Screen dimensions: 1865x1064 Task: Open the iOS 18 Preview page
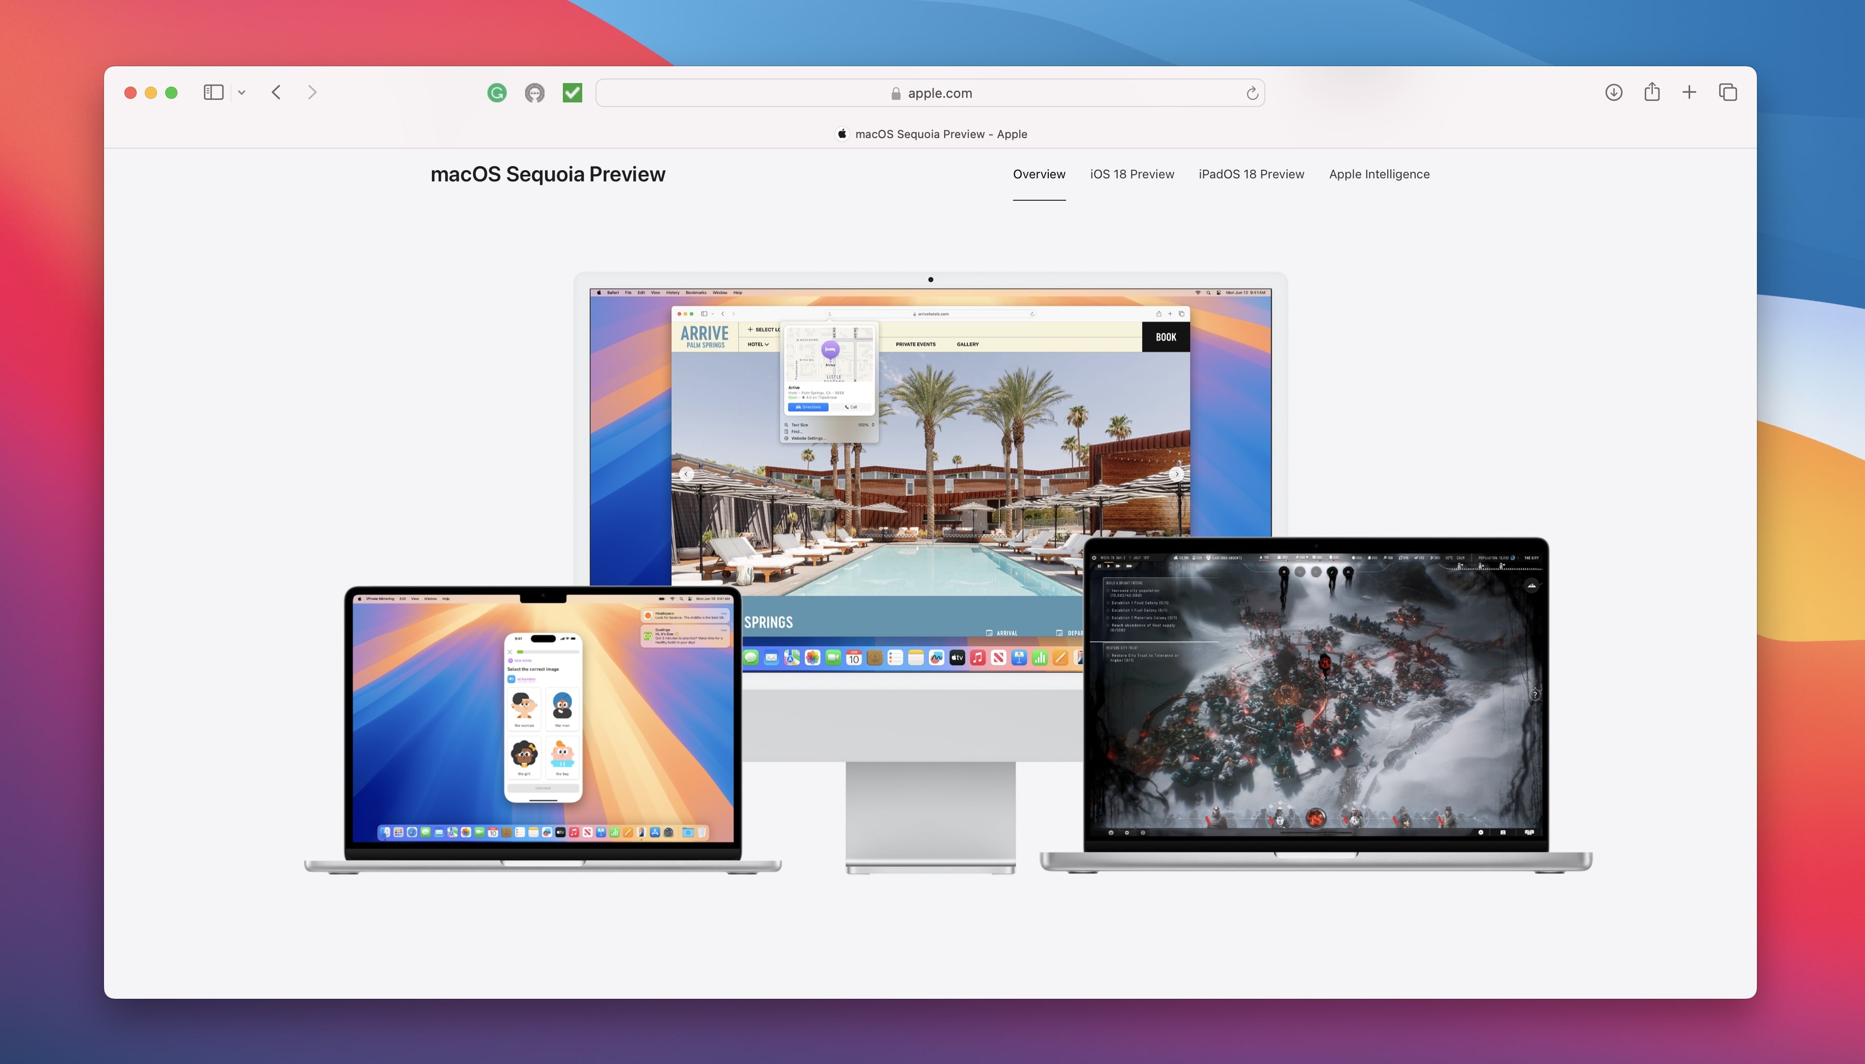click(1131, 174)
